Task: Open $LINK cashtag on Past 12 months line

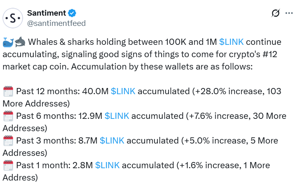Action: point(123,91)
